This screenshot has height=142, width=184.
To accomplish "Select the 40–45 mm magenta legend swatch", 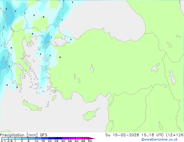I will [79, 138].
